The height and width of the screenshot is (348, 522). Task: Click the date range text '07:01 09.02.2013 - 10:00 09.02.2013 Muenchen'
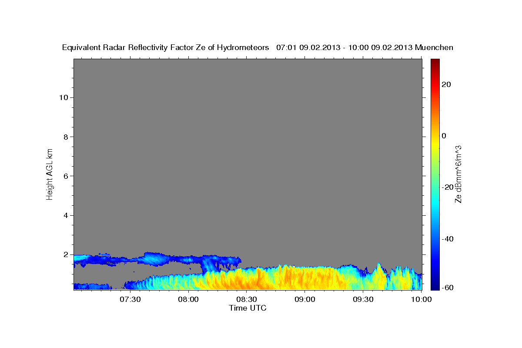[365, 48]
